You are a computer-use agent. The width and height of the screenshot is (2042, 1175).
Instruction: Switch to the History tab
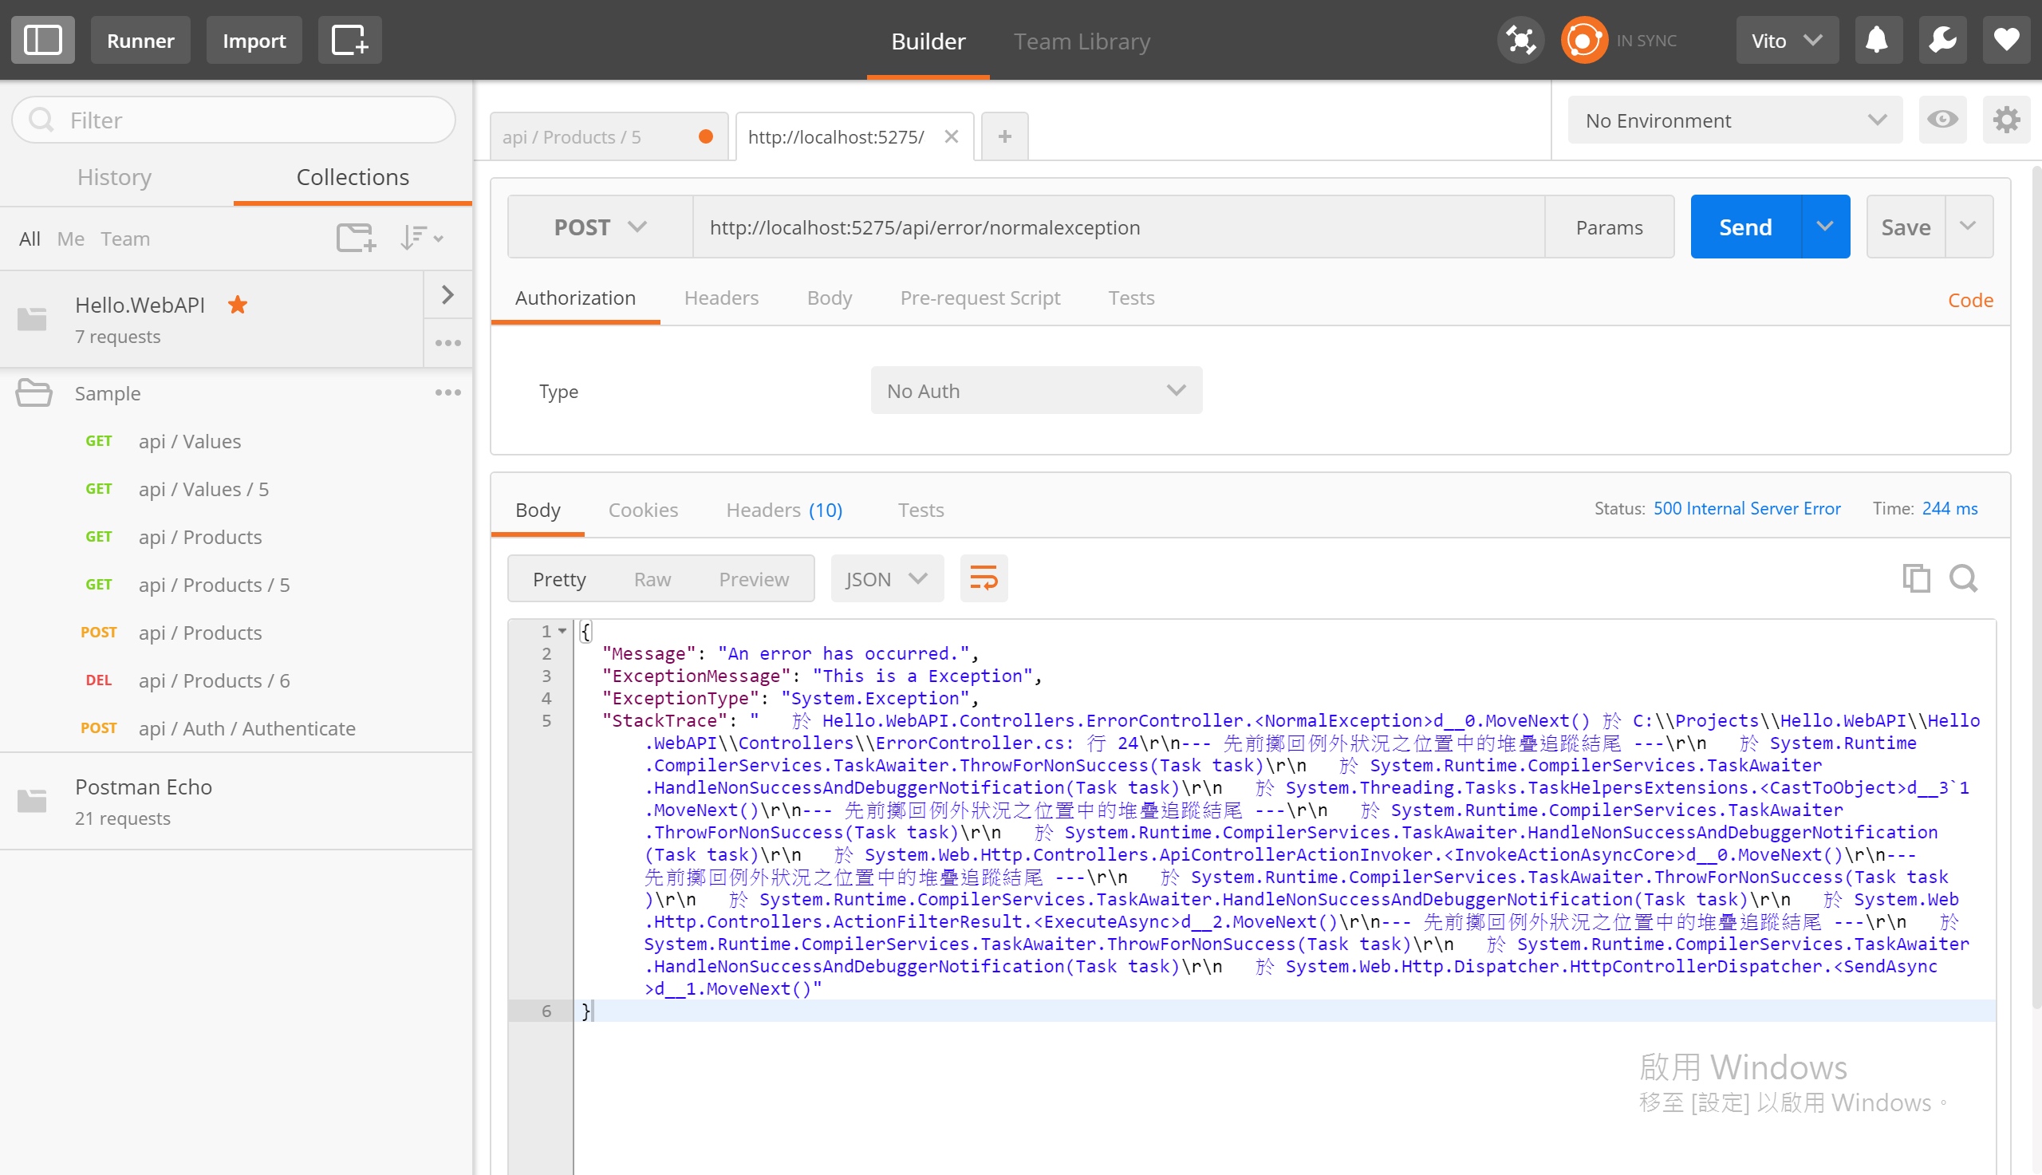click(115, 177)
